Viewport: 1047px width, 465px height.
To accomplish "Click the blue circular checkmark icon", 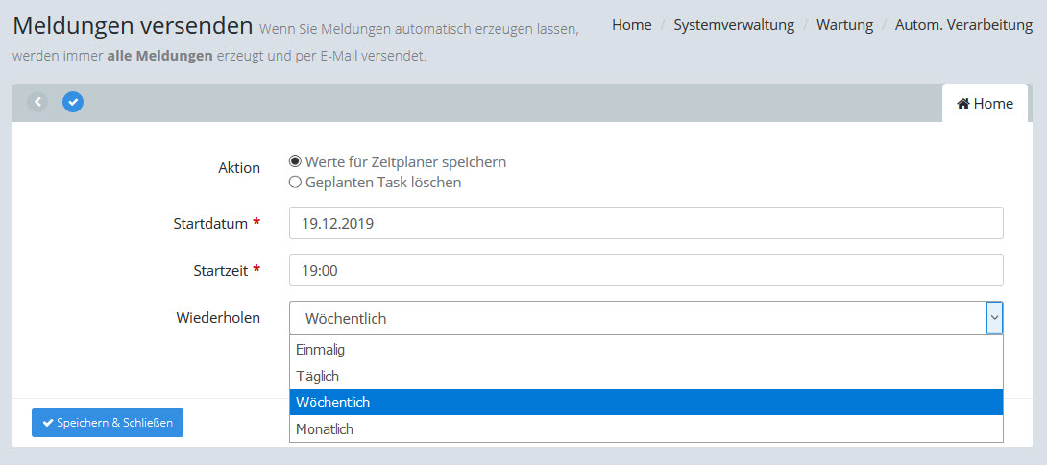I will (x=73, y=102).
